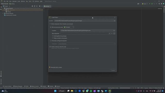Open Notifications stripe on right edge
The width and height of the screenshot is (165, 93).
[164, 9]
